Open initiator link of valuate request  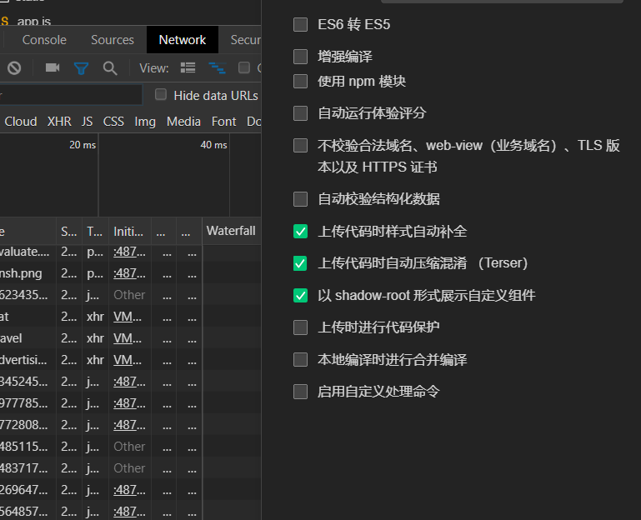[129, 252]
